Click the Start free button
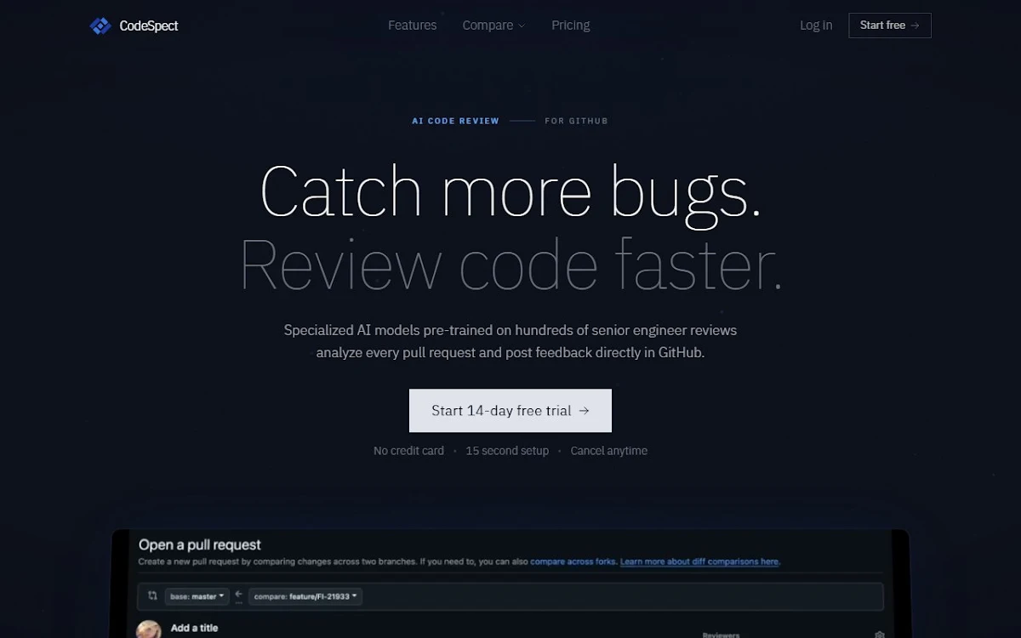The width and height of the screenshot is (1021, 638). 890,26
